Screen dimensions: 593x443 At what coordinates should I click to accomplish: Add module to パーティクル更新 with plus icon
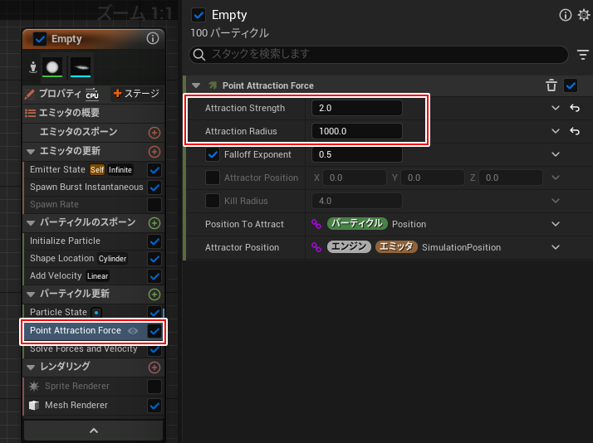[154, 295]
